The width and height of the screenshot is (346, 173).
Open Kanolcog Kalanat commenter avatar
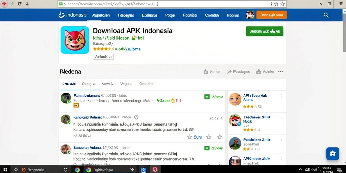point(66,119)
